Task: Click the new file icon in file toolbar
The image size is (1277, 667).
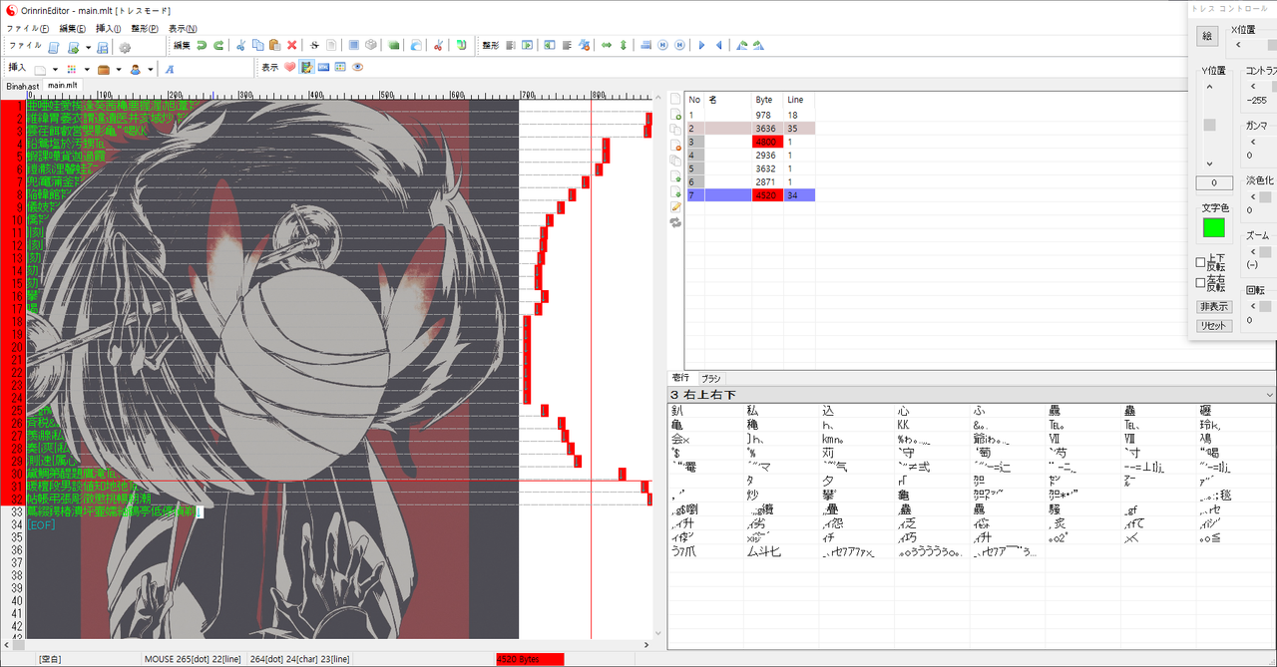Action: click(x=53, y=47)
